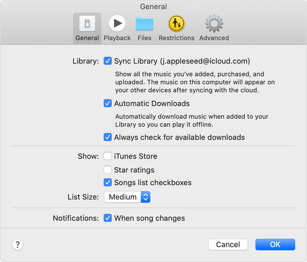The width and height of the screenshot is (307, 262).
Task: Turn off always check for available downloads
Action: tap(107, 137)
